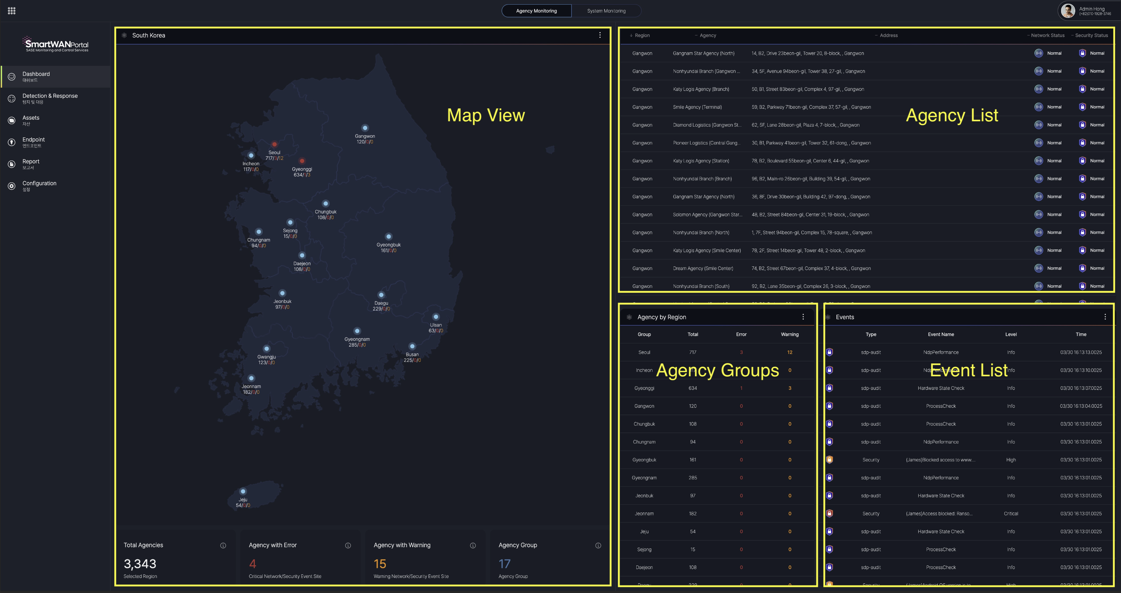Click the Dashboard sidebar icon
The height and width of the screenshot is (593, 1121).
(12, 77)
